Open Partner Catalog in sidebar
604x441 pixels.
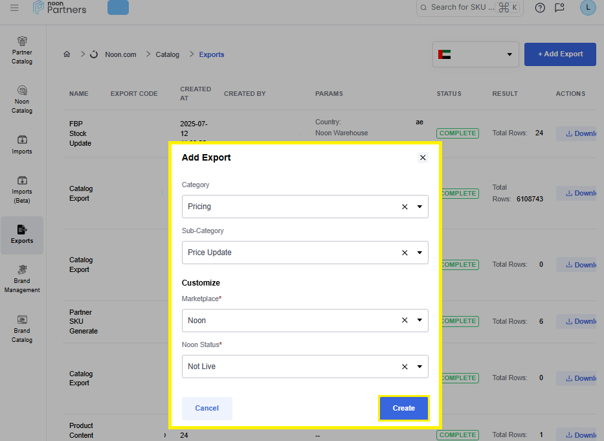tap(22, 51)
